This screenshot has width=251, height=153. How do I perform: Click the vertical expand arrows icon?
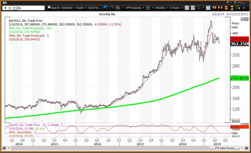click(x=226, y=8)
